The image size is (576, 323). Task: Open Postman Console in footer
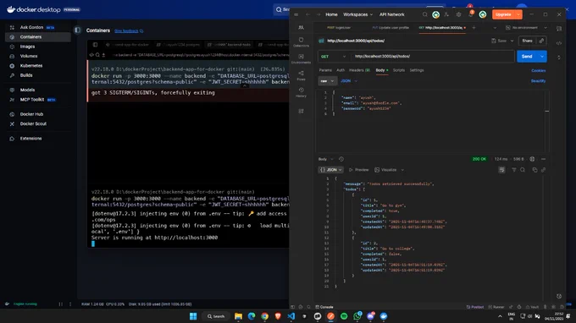[324, 307]
